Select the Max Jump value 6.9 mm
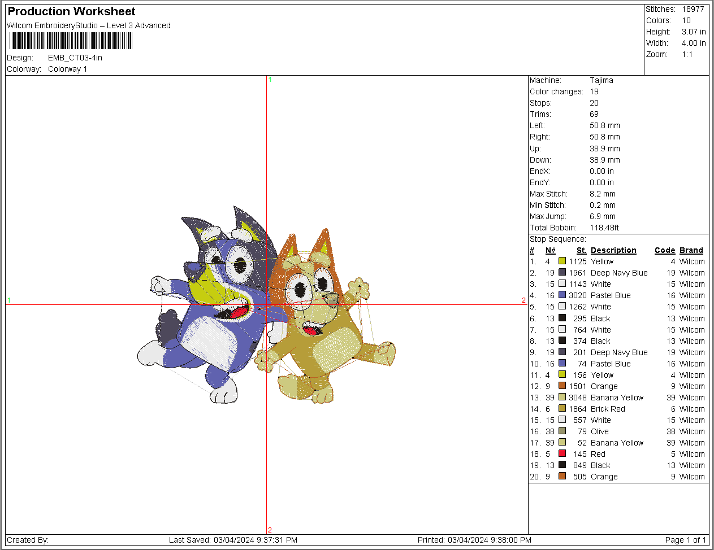Screen dimensions: 714x550 [x=603, y=216]
